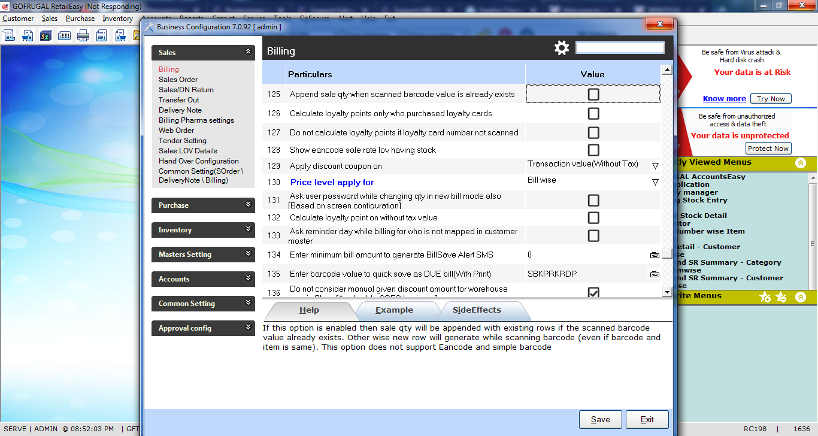Viewport: 818px width, 436px height.
Task: Open Billing Pharma settings
Action: point(196,120)
